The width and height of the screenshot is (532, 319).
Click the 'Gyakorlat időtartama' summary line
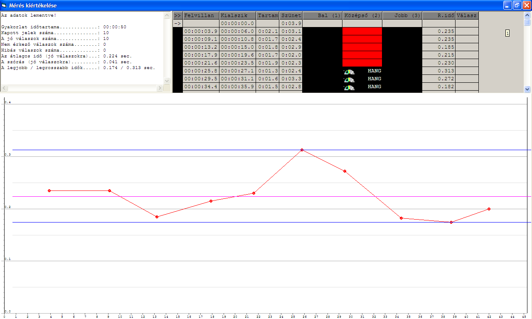[x=64, y=27]
